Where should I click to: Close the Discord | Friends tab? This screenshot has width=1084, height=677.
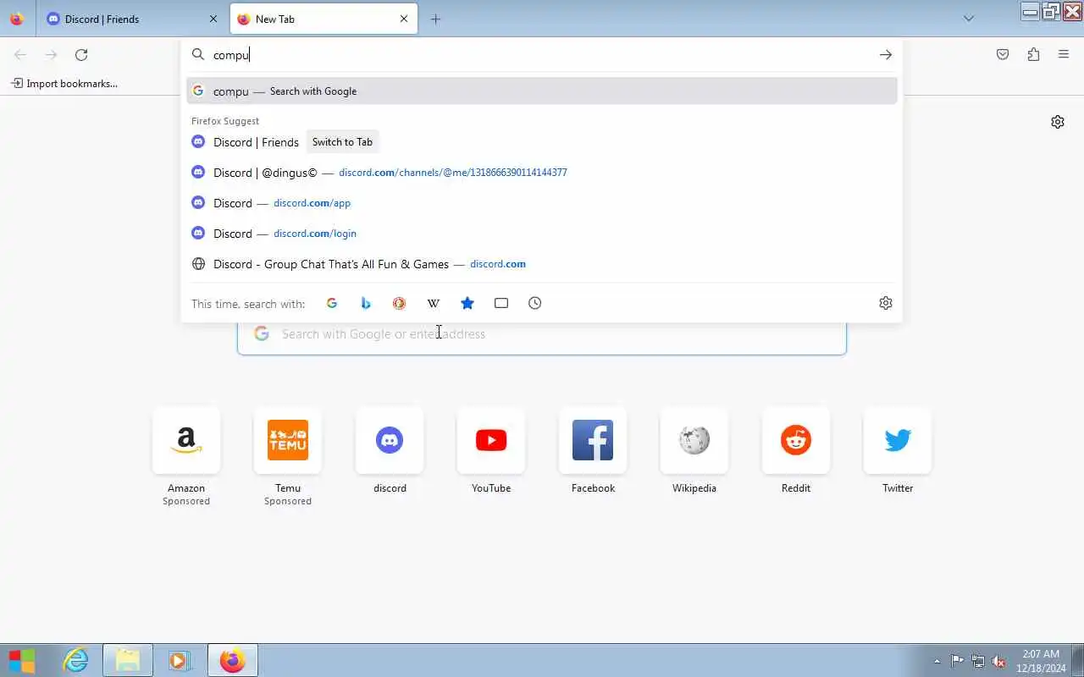click(x=213, y=19)
